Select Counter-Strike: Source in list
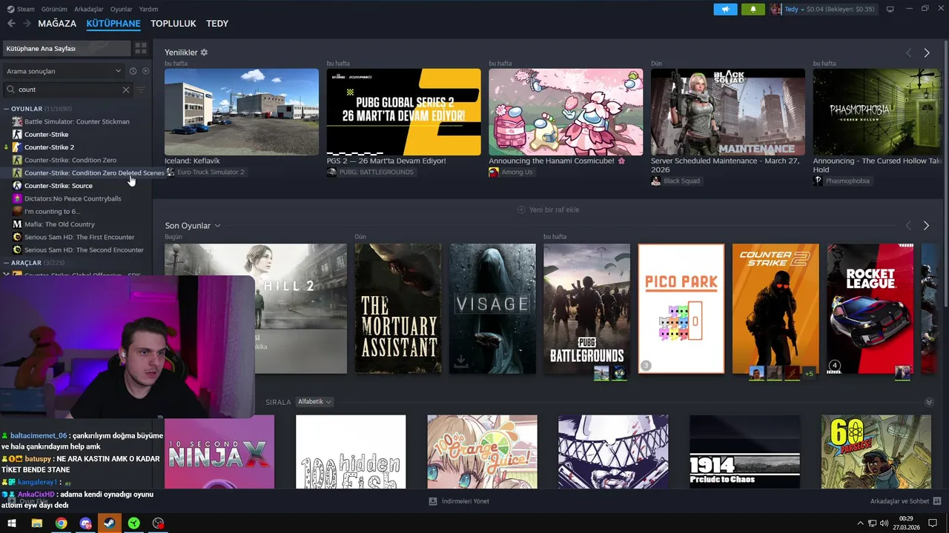Image resolution: width=949 pixels, height=533 pixels. (59, 186)
